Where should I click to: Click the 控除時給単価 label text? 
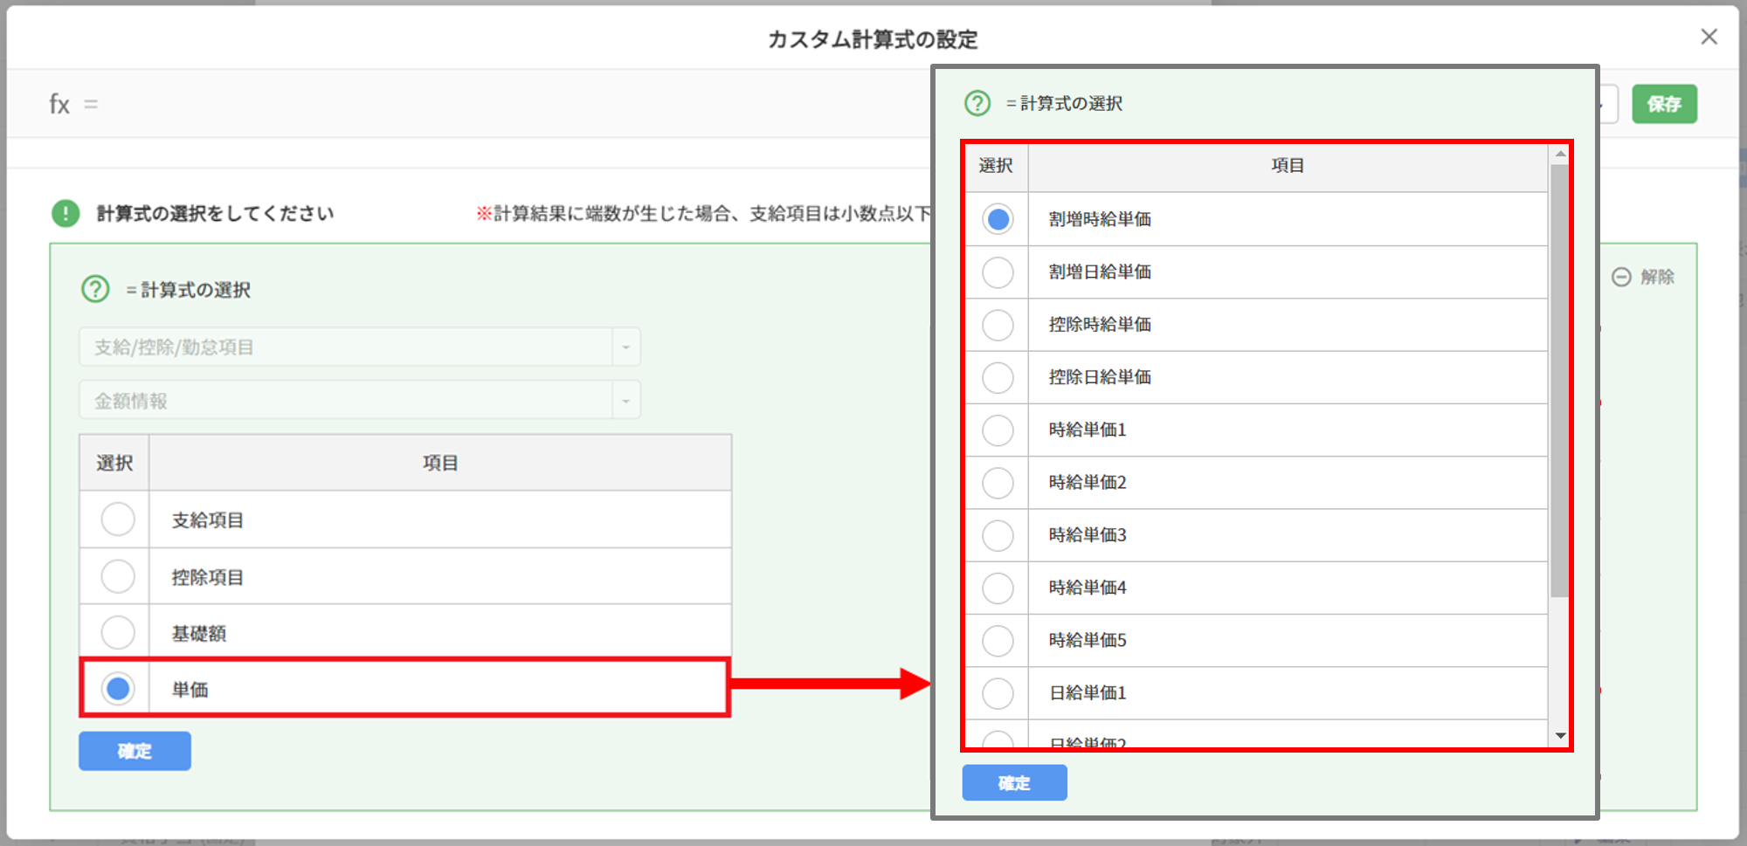pyautogui.click(x=1100, y=325)
